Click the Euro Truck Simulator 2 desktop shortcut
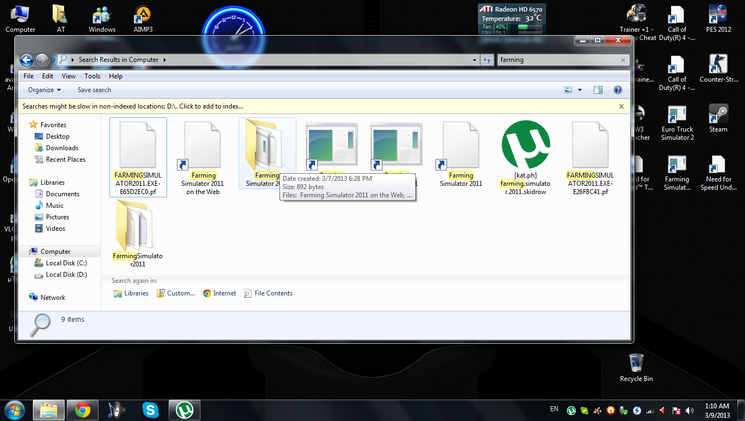Image resolution: width=745 pixels, height=421 pixels. [x=678, y=122]
